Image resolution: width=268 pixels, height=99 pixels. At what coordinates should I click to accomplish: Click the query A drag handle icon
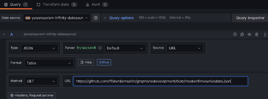click(265, 34)
